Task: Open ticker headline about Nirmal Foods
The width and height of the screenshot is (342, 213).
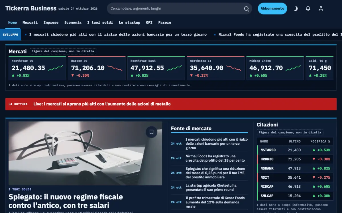Action: [x=280, y=35]
